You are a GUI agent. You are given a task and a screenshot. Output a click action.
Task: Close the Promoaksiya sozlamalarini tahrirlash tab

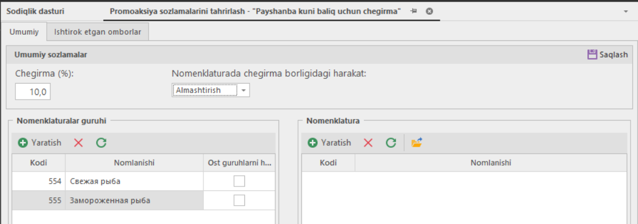coord(430,11)
